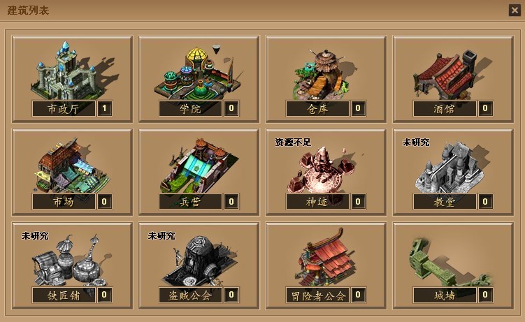The width and height of the screenshot is (525, 322).
Task: Click the 冒险者公会 label button
Action: (317, 295)
